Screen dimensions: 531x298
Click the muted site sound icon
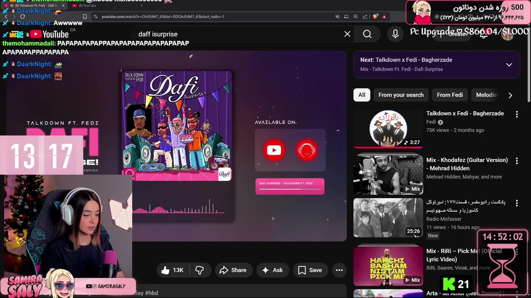coord(337,17)
